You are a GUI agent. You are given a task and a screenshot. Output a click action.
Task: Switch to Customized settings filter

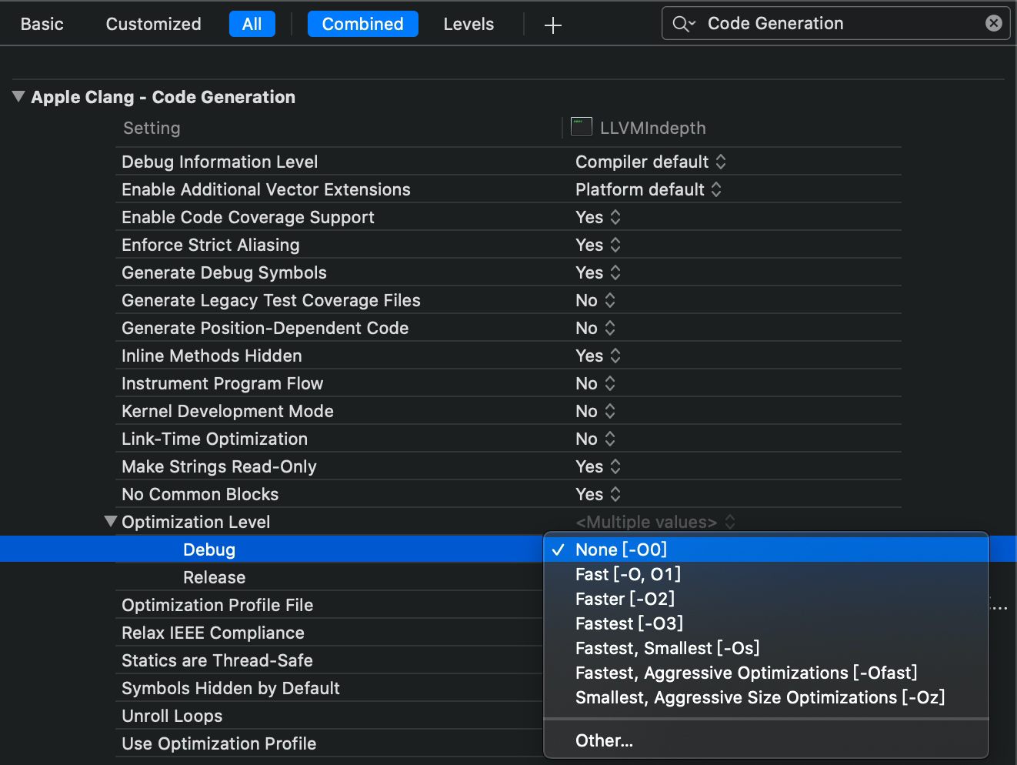pos(153,24)
